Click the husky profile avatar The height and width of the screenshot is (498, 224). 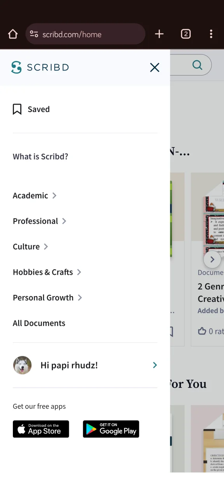coord(23,365)
